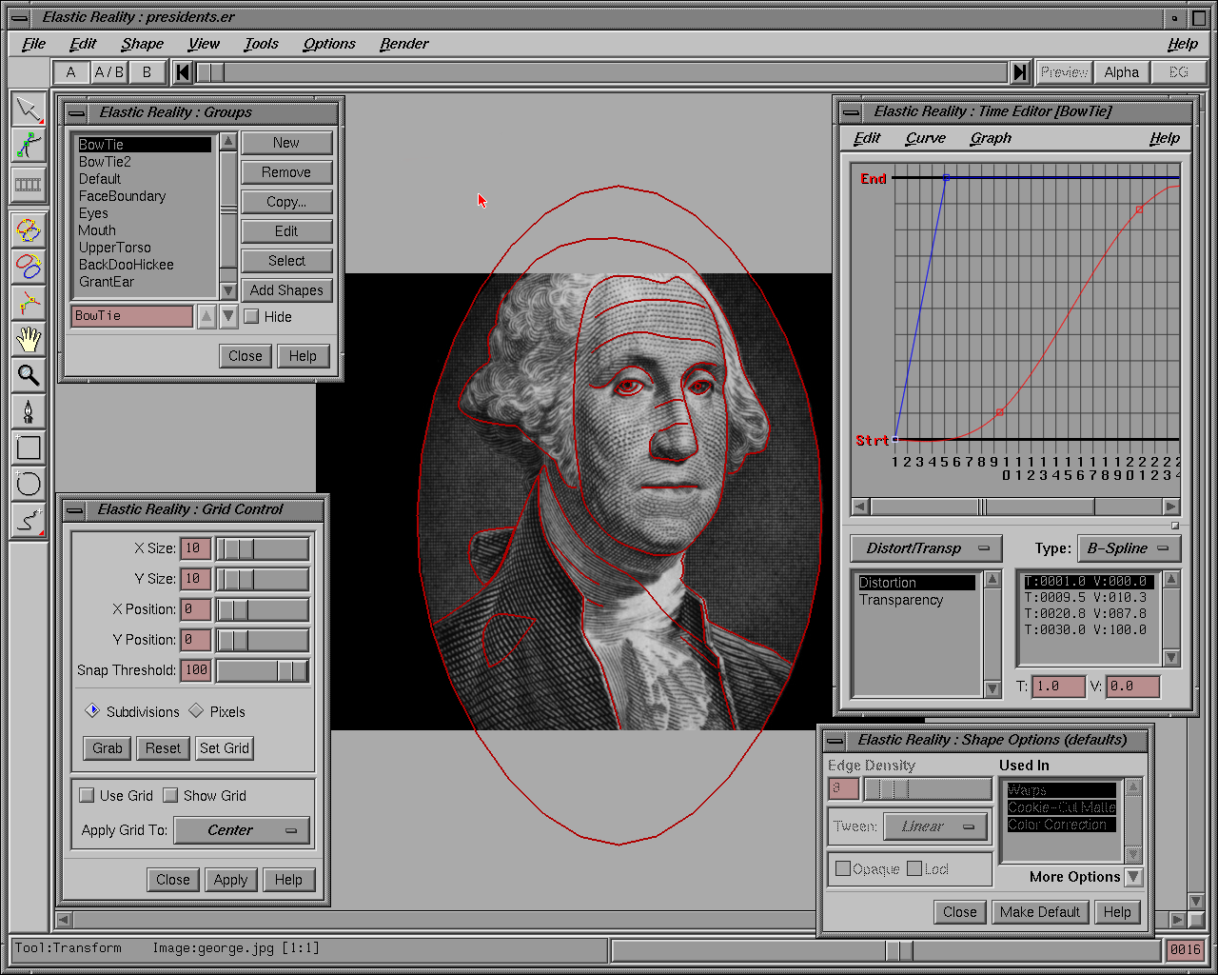Click Distortion list scroll up arrow
Viewport: 1218px width, 975px height.
click(x=992, y=579)
